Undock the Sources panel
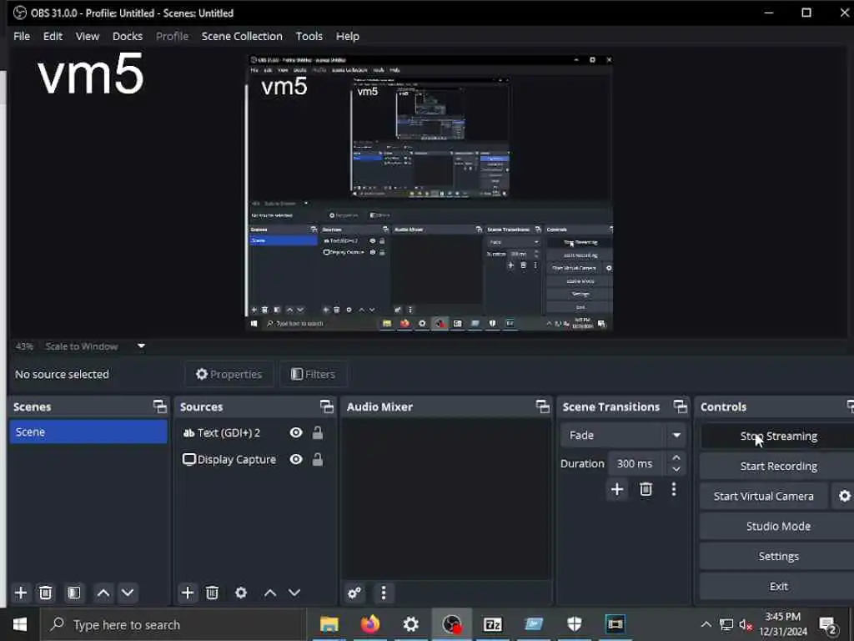The image size is (854, 641). [326, 406]
